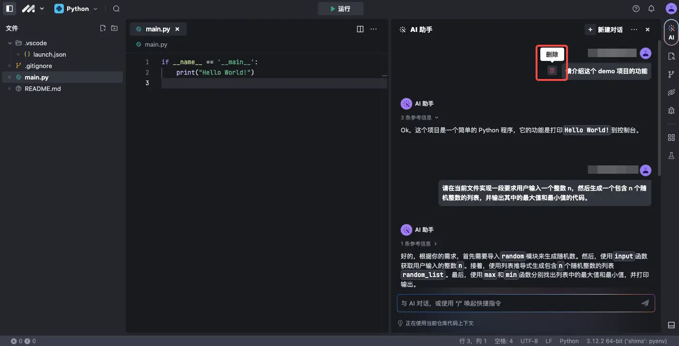Click the first user message bubble about demo
The width and height of the screenshot is (679, 346).
pyautogui.click(x=607, y=71)
